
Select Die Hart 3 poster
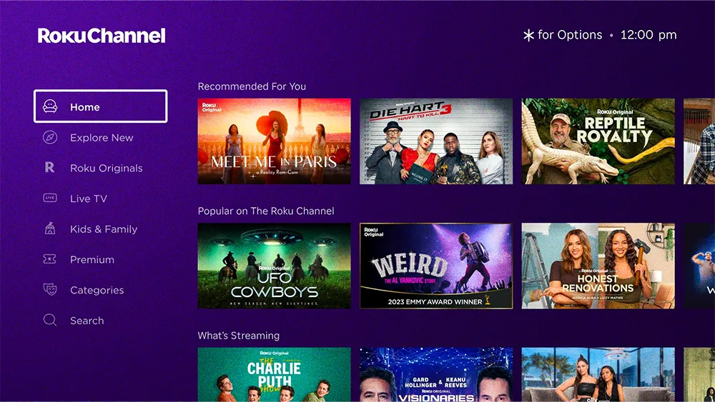click(436, 141)
